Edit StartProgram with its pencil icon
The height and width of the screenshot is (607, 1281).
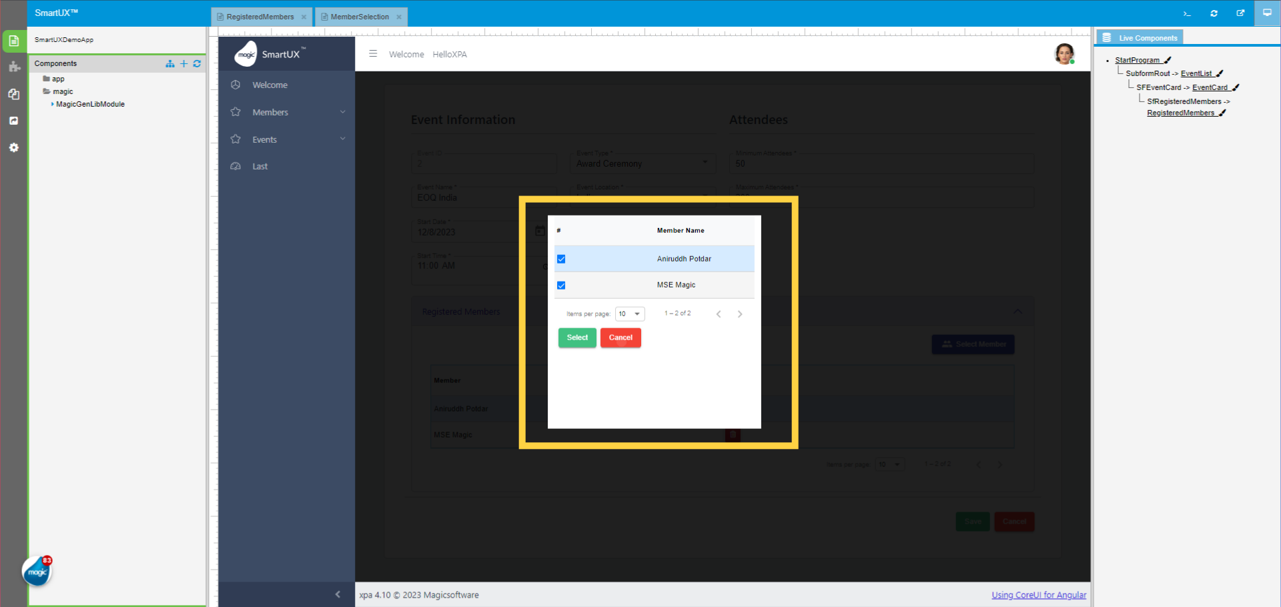[1168, 60]
